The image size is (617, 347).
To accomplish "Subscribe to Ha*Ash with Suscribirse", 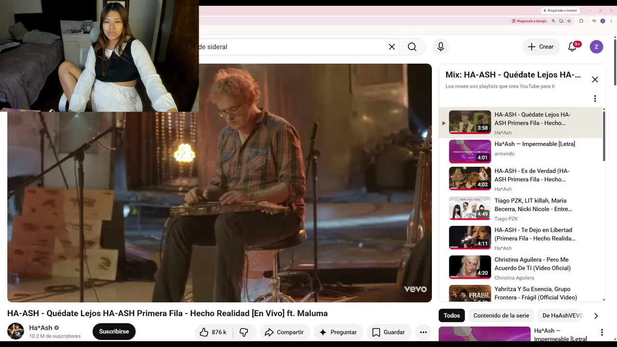I will pos(114,332).
